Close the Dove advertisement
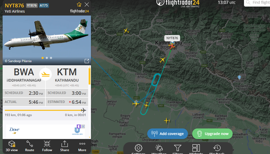This screenshot has width=270, height=154. tap(83, 126)
